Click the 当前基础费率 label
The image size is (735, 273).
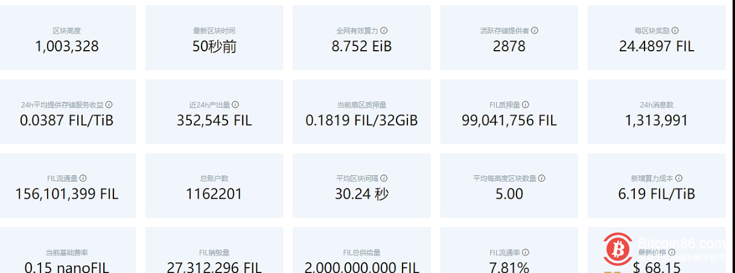click(67, 252)
